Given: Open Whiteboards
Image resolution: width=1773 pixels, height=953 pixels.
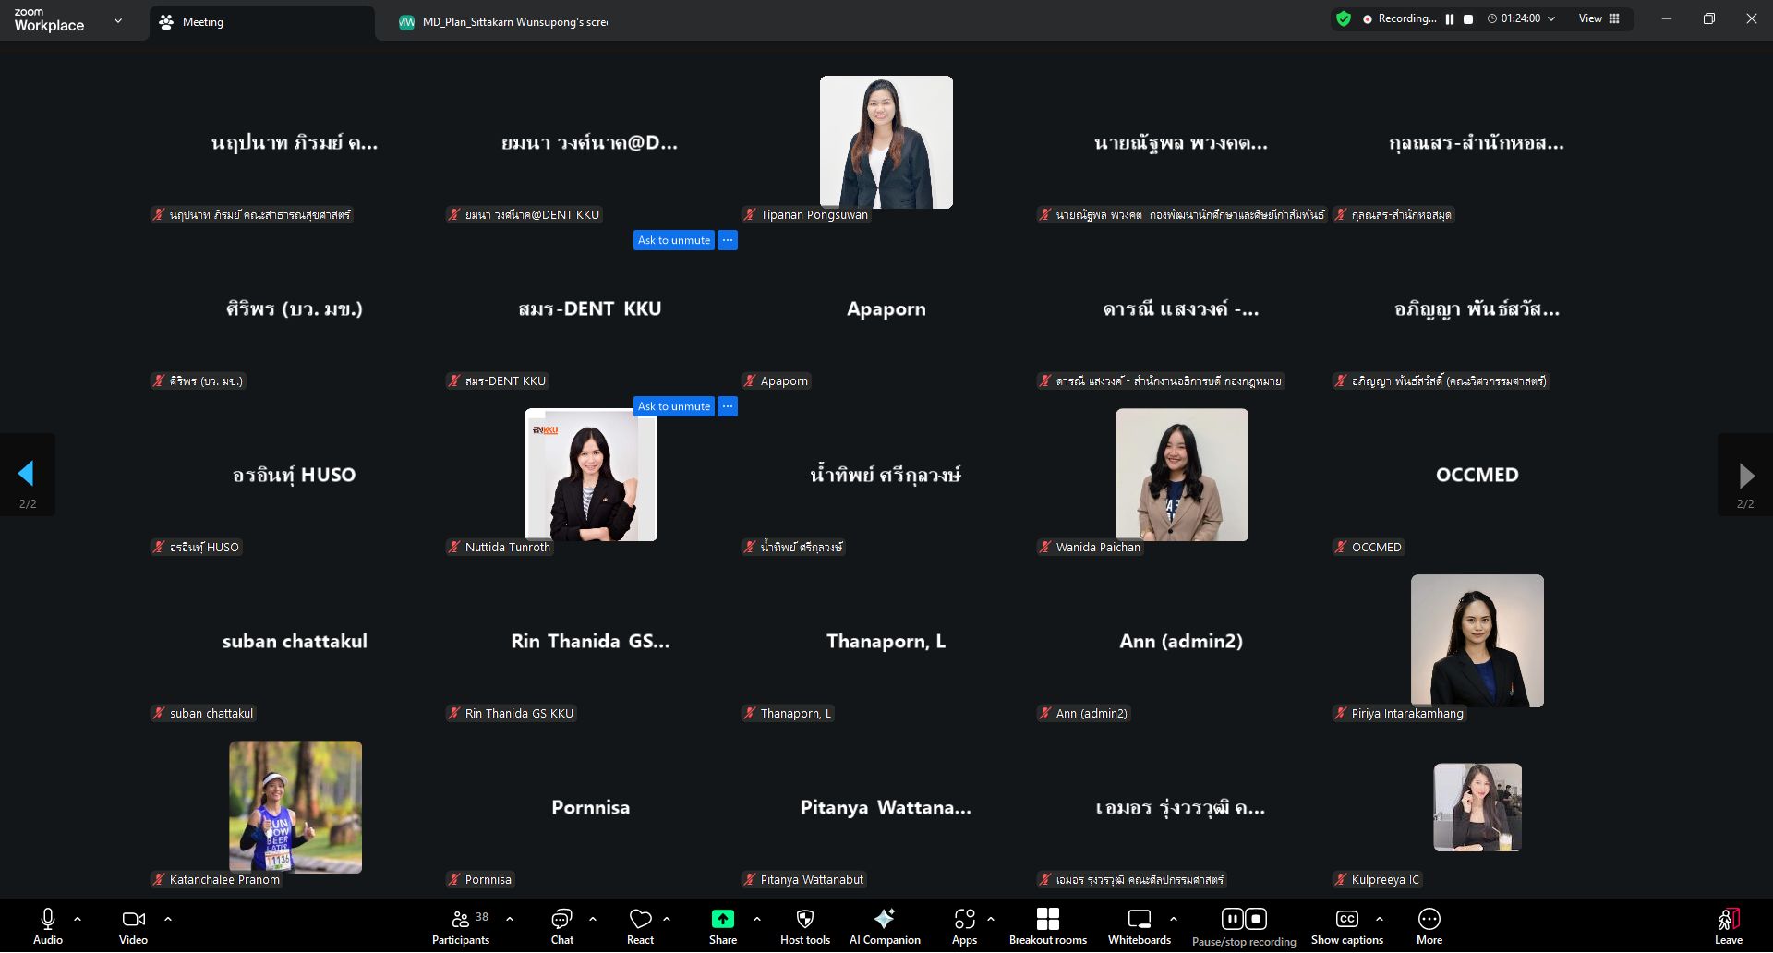Looking at the screenshot, I should click(x=1139, y=925).
